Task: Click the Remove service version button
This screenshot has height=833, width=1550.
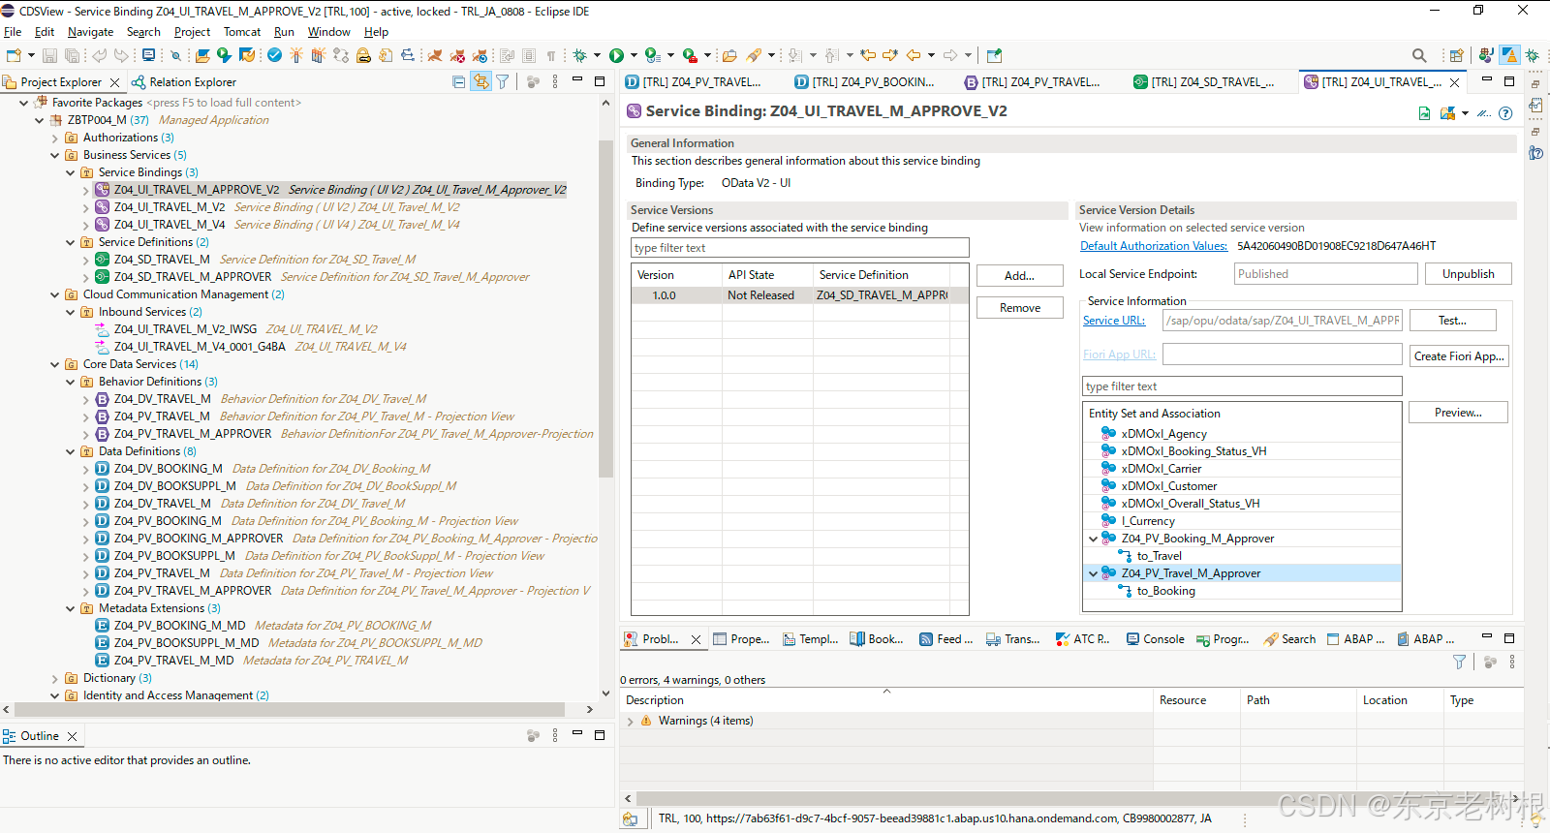Action: (1019, 308)
